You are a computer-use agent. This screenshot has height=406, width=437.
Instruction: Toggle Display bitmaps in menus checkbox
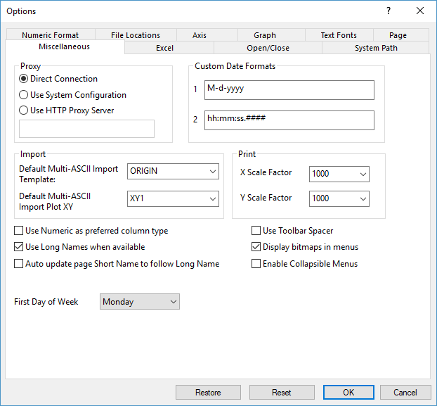tap(256, 247)
